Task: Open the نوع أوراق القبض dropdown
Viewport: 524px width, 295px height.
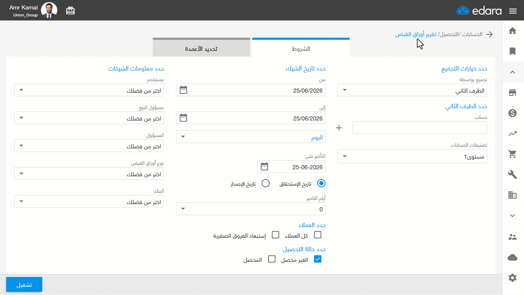Action: tap(89, 174)
